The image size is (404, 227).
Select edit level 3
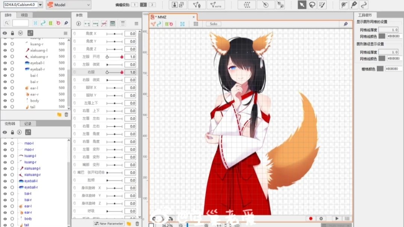click(x=152, y=4)
